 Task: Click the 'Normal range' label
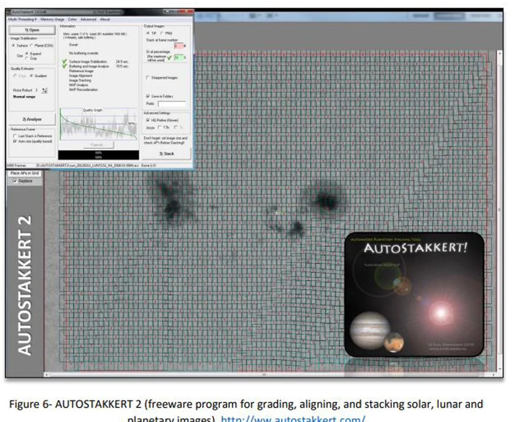[24, 97]
